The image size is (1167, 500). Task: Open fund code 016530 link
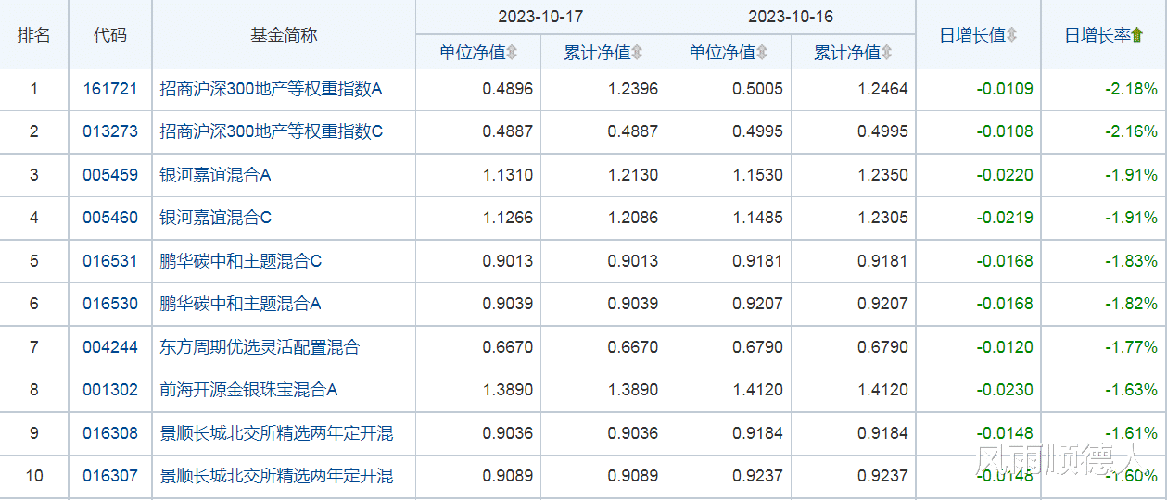coord(109,304)
